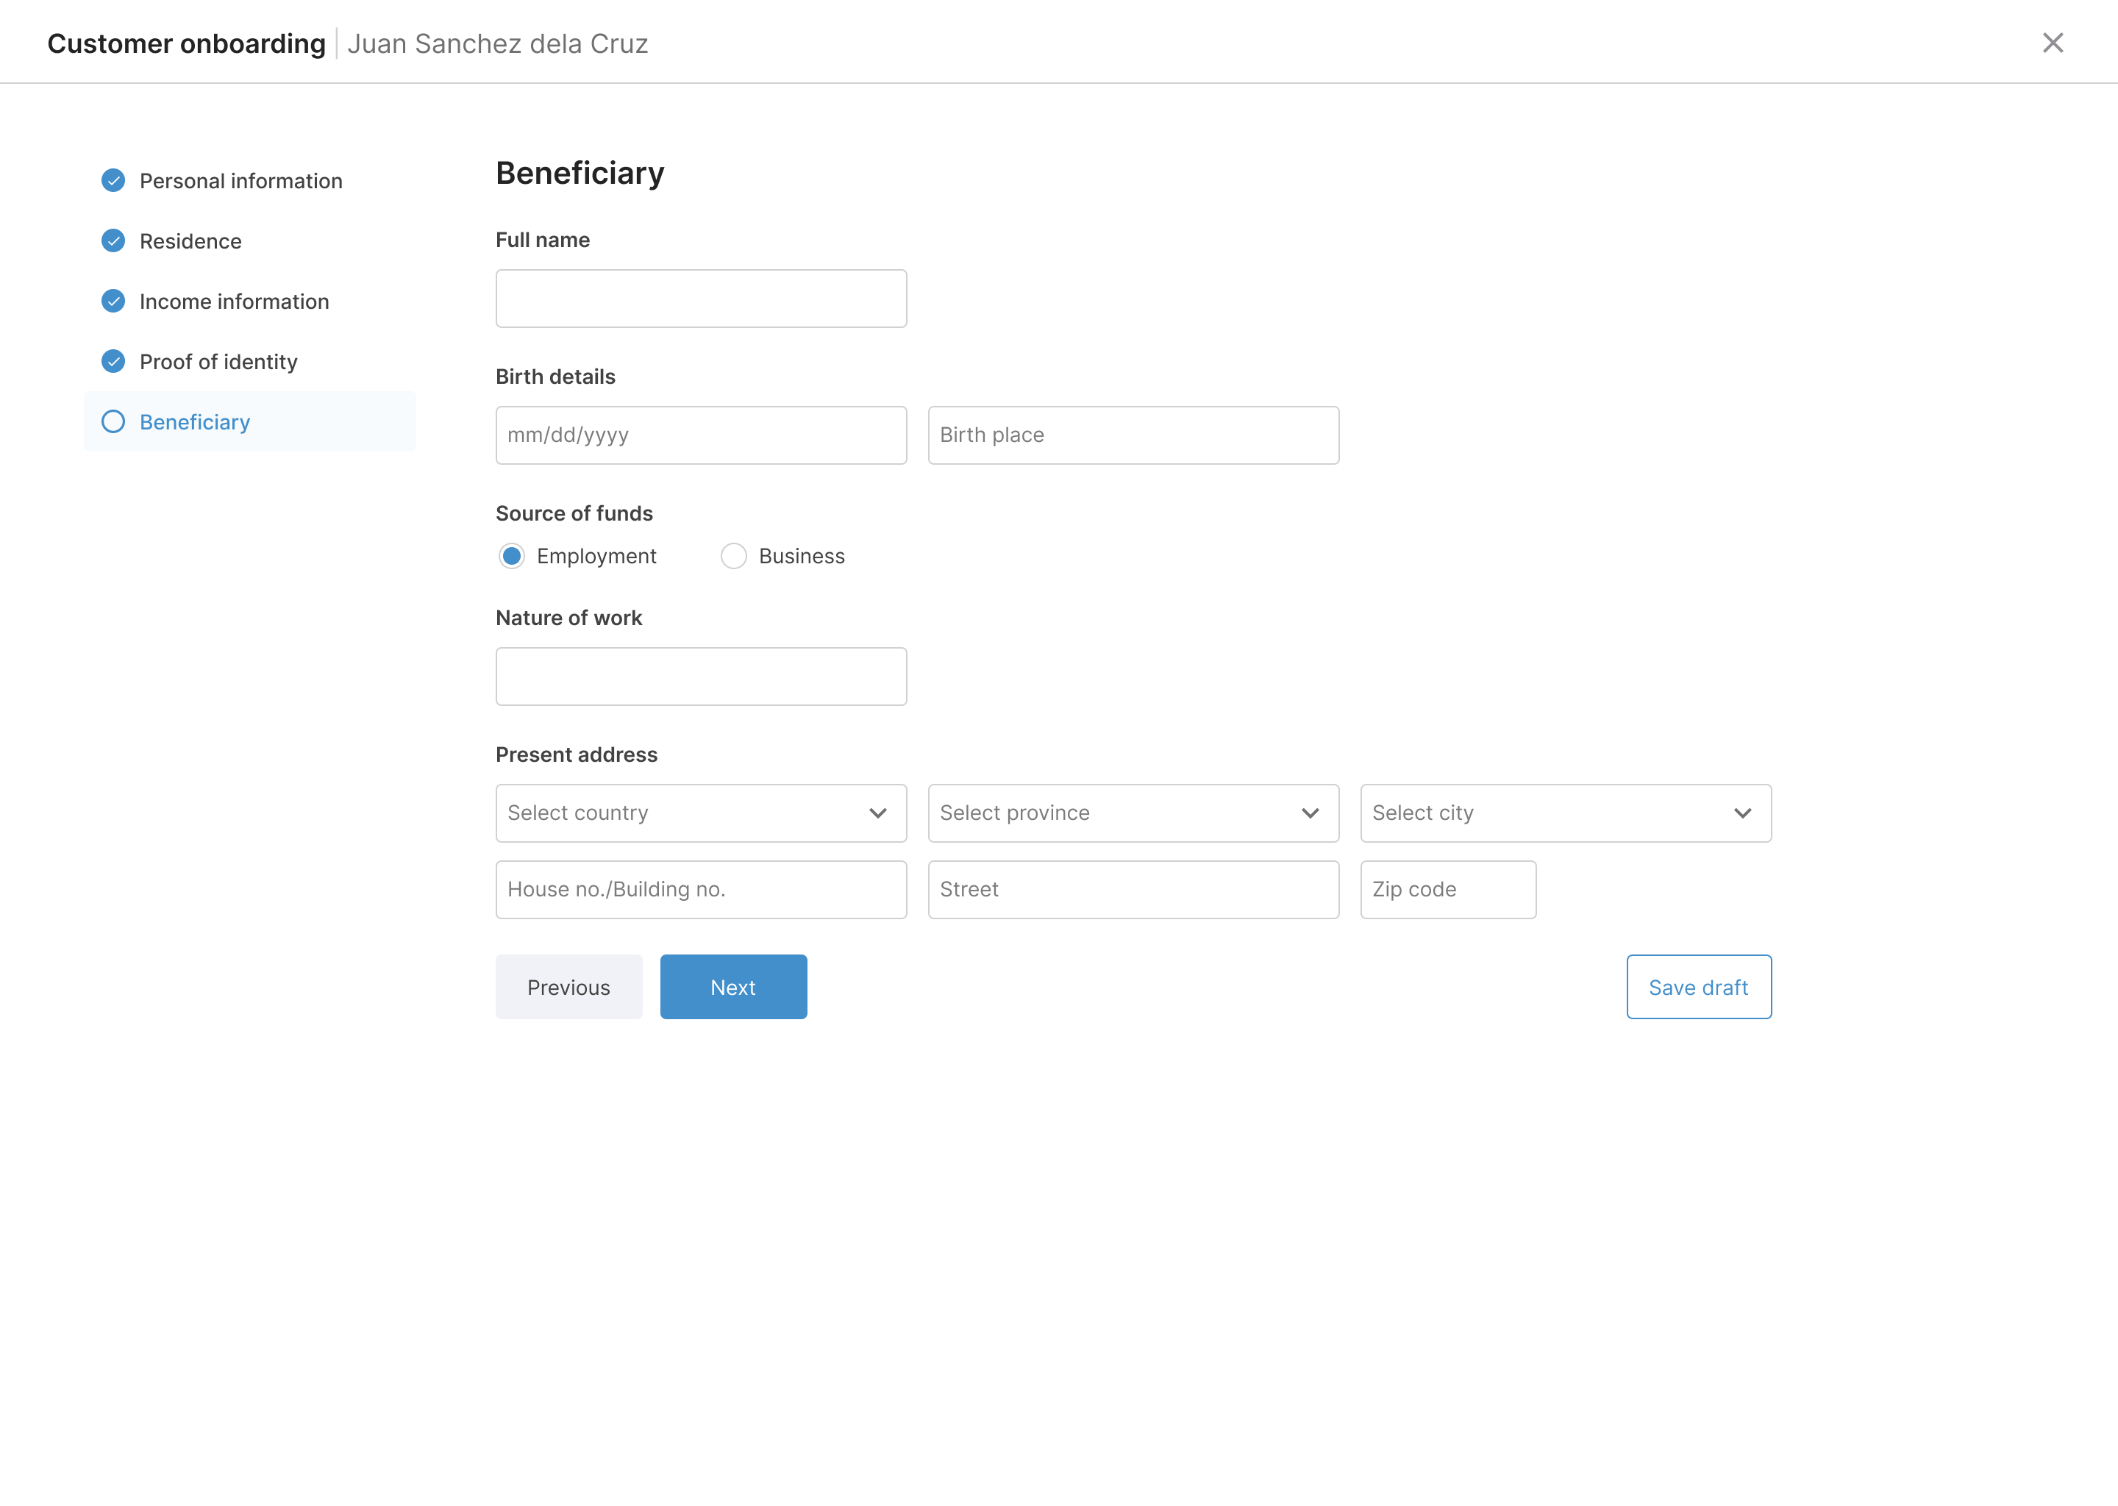Viewport: 2118px width, 1506px height.
Task: Open the Select city dropdown
Action: 1565,813
